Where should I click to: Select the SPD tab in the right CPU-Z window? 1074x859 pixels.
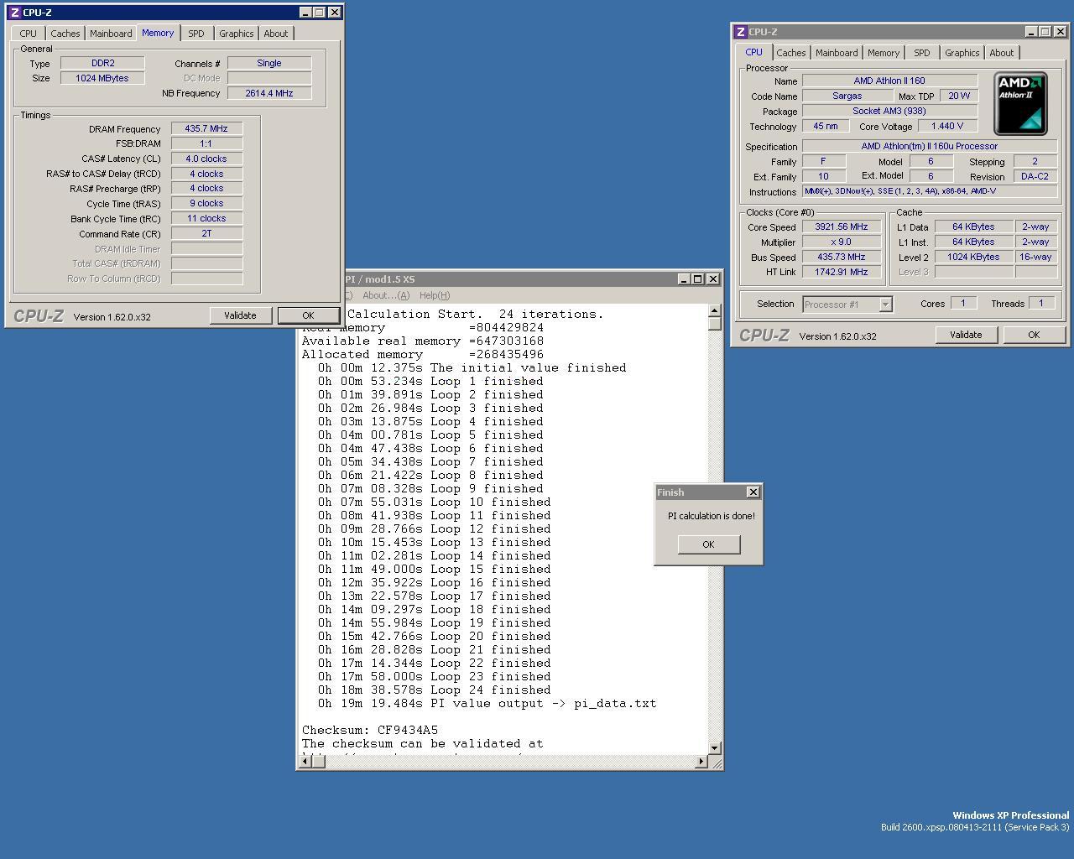click(921, 53)
